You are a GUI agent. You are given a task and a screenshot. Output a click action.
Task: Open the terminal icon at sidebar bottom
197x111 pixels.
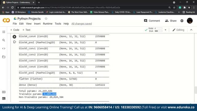click(4, 98)
